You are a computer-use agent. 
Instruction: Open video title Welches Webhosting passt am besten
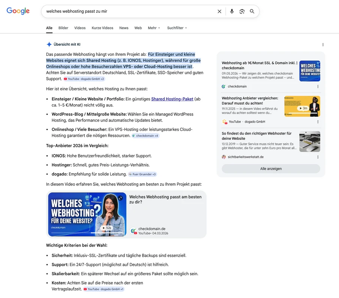click(165, 199)
